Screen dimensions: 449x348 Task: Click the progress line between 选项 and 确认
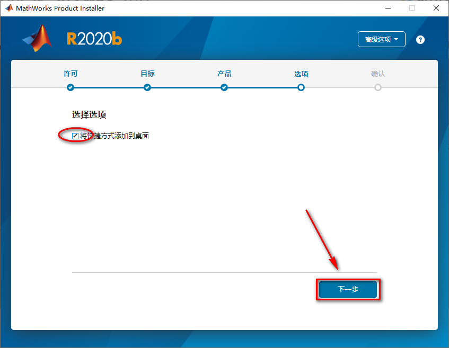339,87
